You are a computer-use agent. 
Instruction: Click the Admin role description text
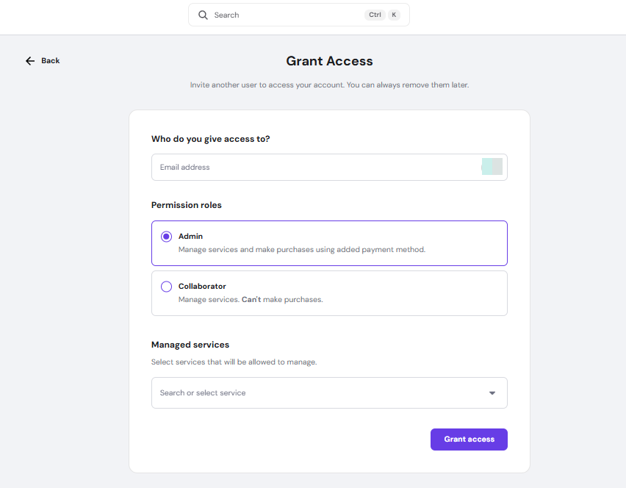click(302, 250)
